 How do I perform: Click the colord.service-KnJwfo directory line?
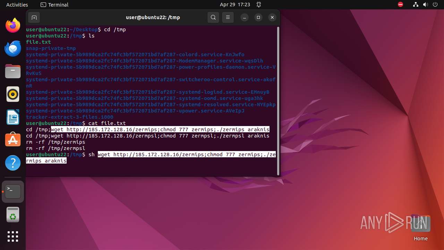135,55
